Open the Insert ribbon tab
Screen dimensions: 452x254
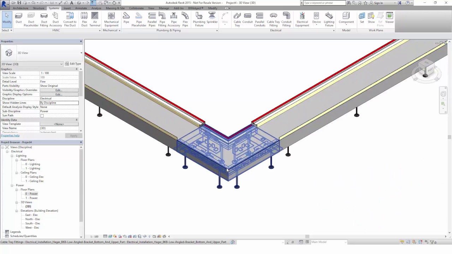[x=67, y=8]
